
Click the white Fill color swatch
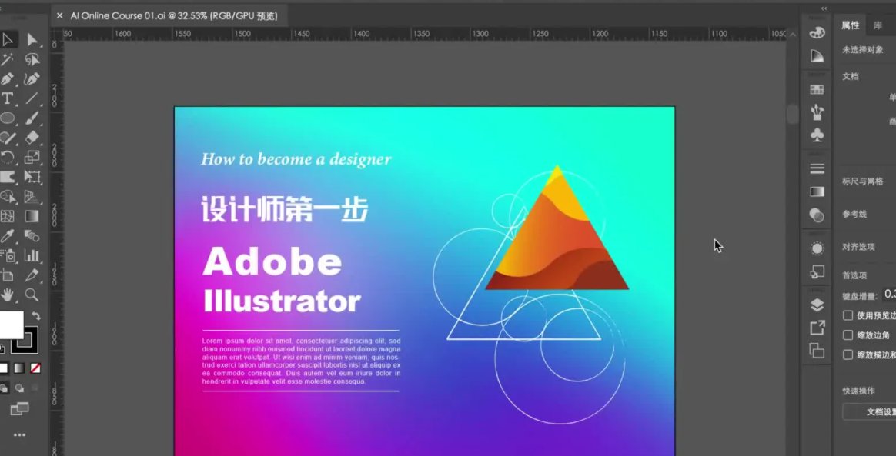(x=10, y=325)
